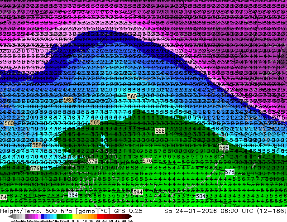Screen dimensions: 287x222
Task: Click the positive '12' legend value
Action: (x=85, y=221)
